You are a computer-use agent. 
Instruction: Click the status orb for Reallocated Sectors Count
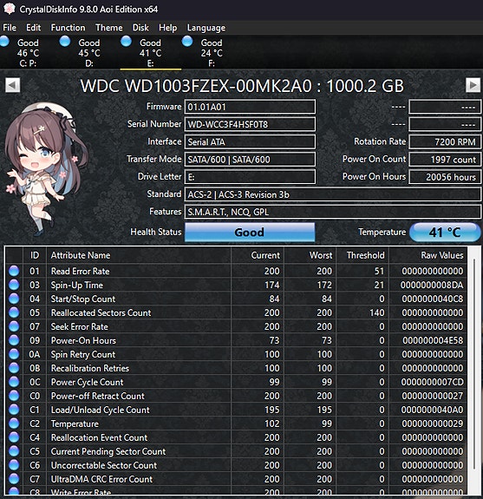[14, 312]
